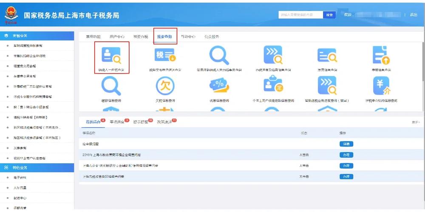
Task: Open 发票套餐 sidebar item
Action: point(20,148)
